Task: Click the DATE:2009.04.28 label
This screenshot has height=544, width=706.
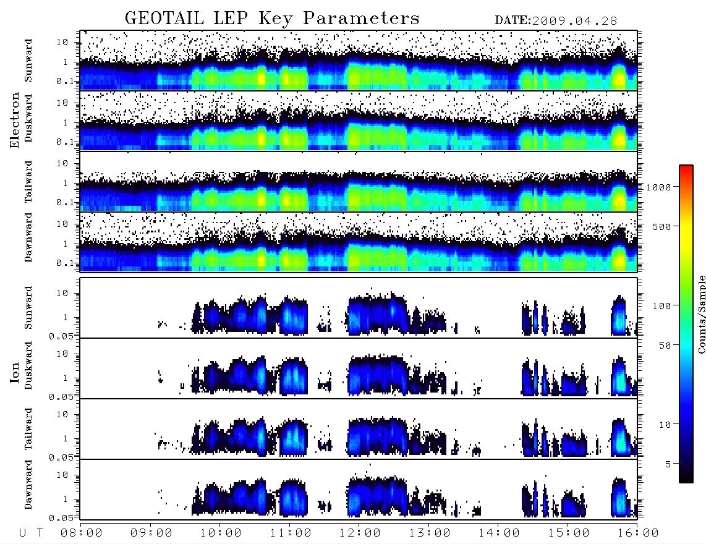Action: pos(556,21)
